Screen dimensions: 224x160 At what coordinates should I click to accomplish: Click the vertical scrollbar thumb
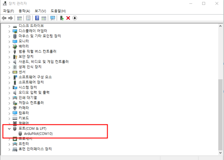pyautogui.click(x=220, y=115)
